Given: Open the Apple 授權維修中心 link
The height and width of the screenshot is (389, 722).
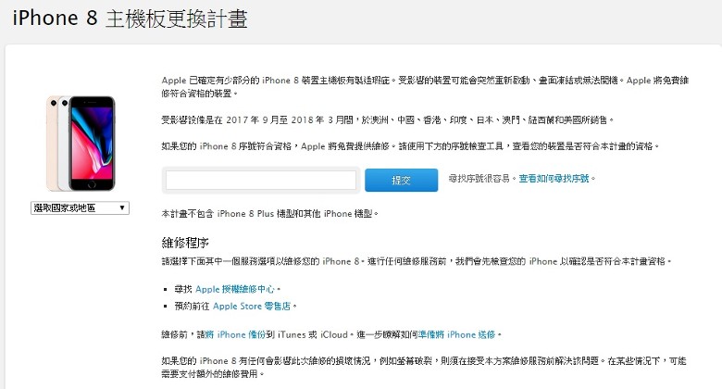Looking at the screenshot, I should coord(235,289).
